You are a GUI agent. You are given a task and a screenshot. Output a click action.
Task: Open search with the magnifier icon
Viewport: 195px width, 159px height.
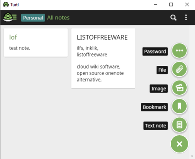(173, 18)
